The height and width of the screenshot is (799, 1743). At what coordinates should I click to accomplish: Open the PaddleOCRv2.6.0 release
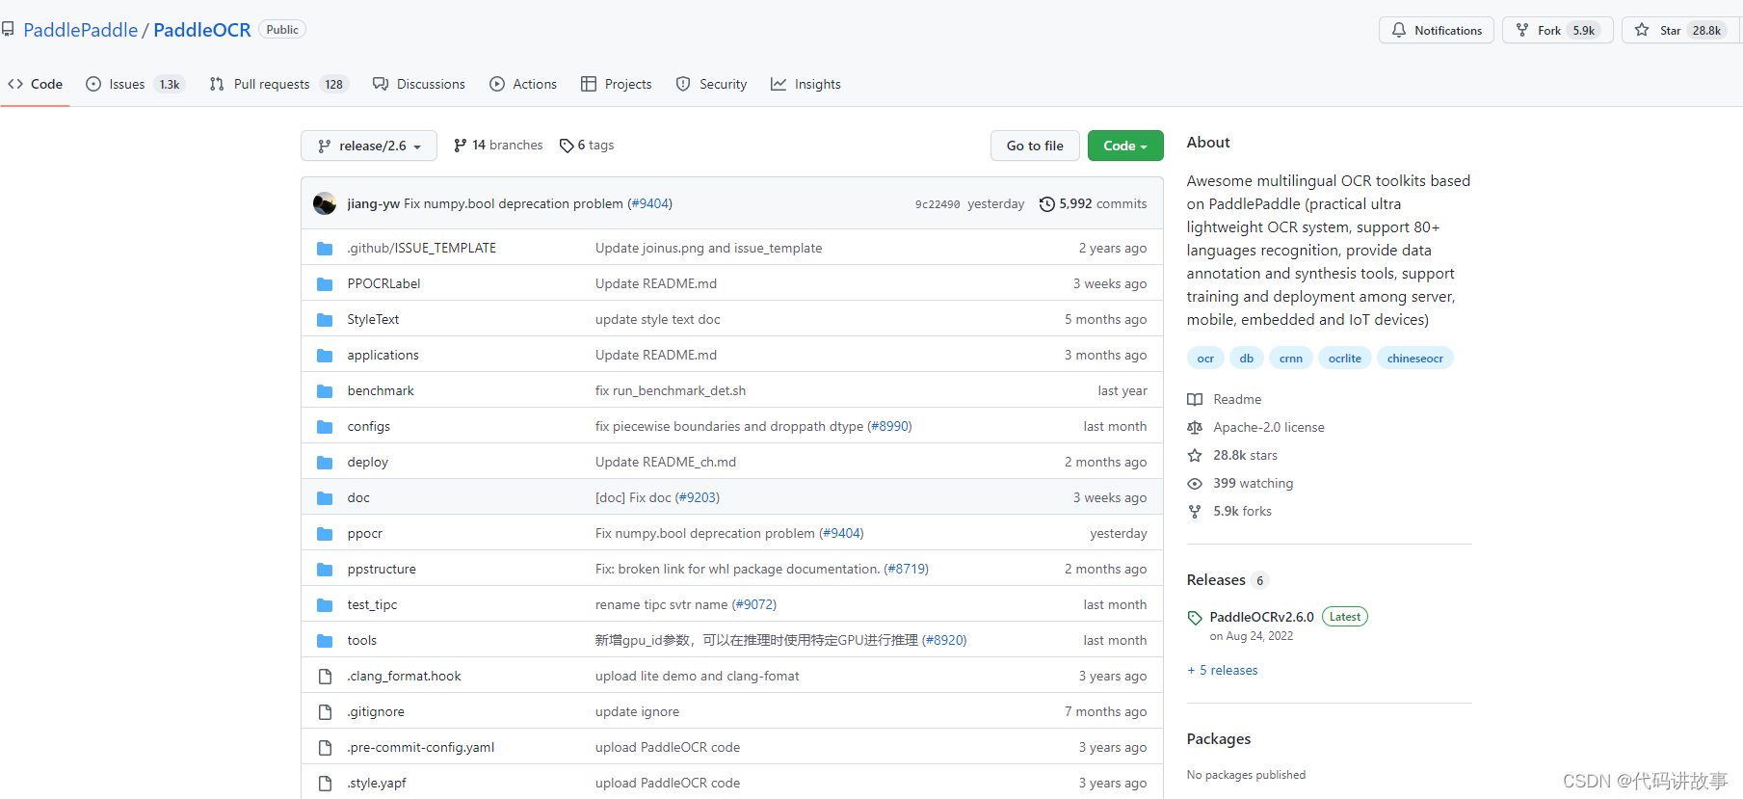[1261, 617]
